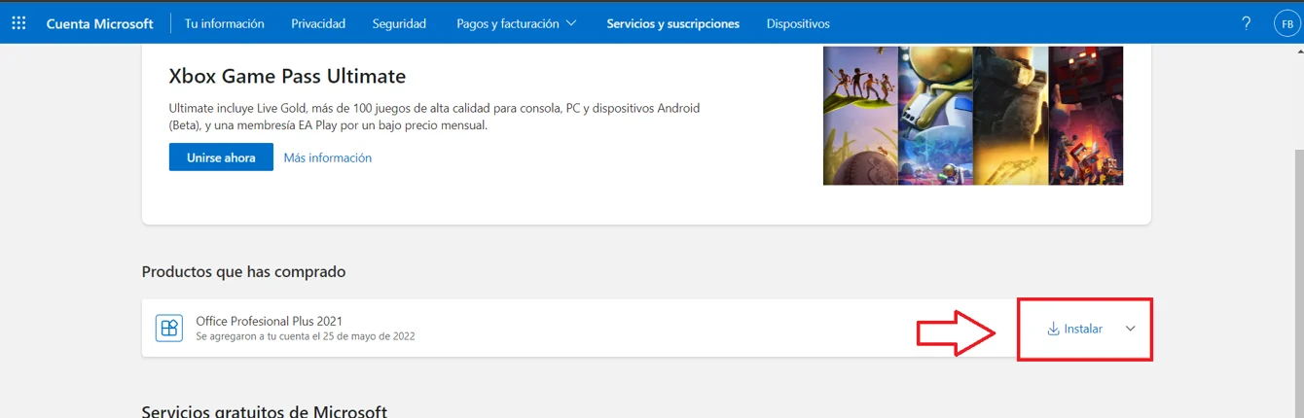
Task: Expand the Pagos y facturación menu
Action: tap(516, 23)
